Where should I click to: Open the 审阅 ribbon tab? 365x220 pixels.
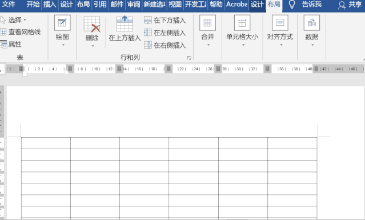pos(134,4)
